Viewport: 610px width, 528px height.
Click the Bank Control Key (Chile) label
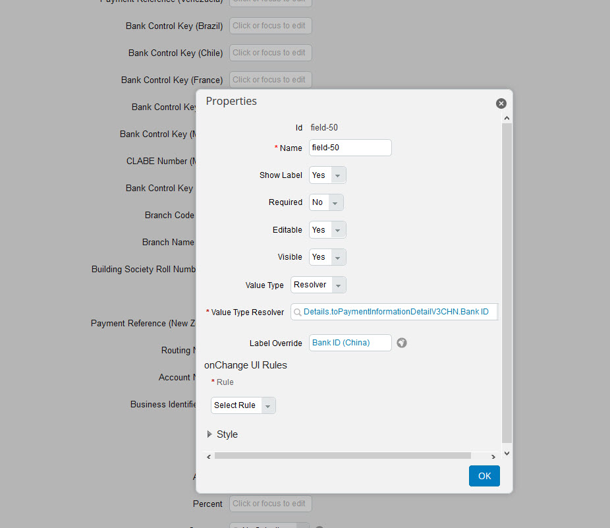pyautogui.click(x=175, y=53)
